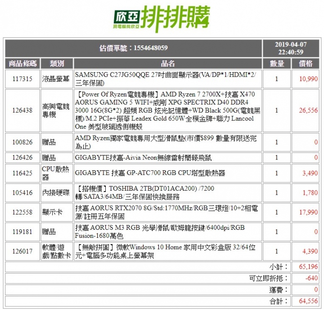
Task: Click the 商品條碼 column header
Action: pos(22,64)
